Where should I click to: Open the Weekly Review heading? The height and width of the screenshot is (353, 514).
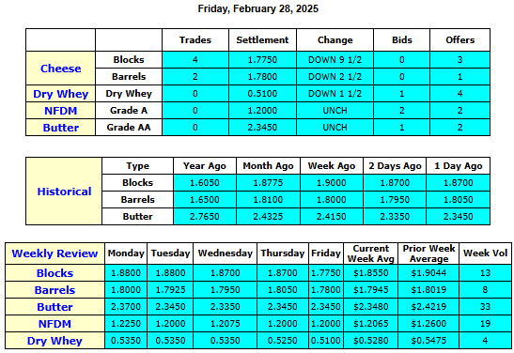(55, 253)
